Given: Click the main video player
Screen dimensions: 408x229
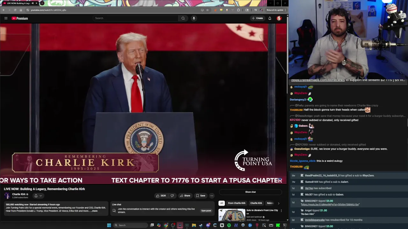Looking at the screenshot, I should 143,104.
